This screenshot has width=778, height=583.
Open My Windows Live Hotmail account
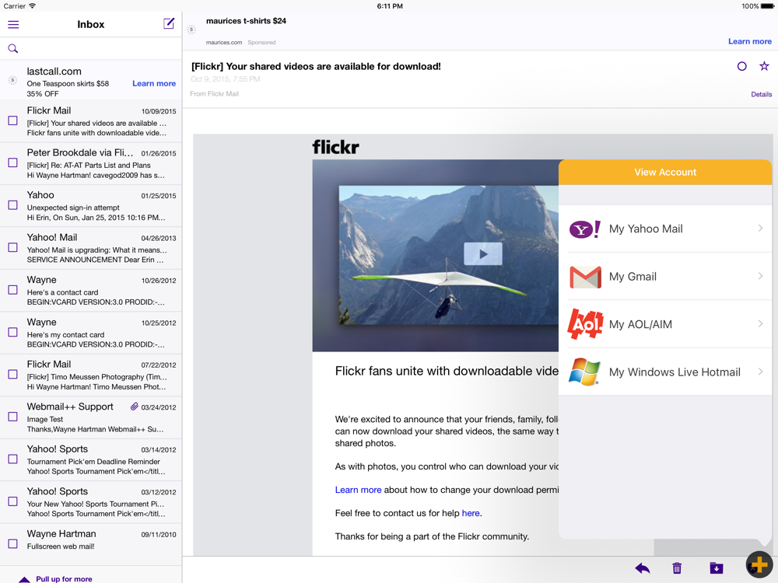665,372
